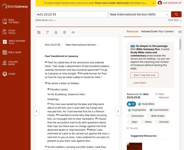Dismiss the yellow promo banner
184x150 pixels.
coord(154,3)
